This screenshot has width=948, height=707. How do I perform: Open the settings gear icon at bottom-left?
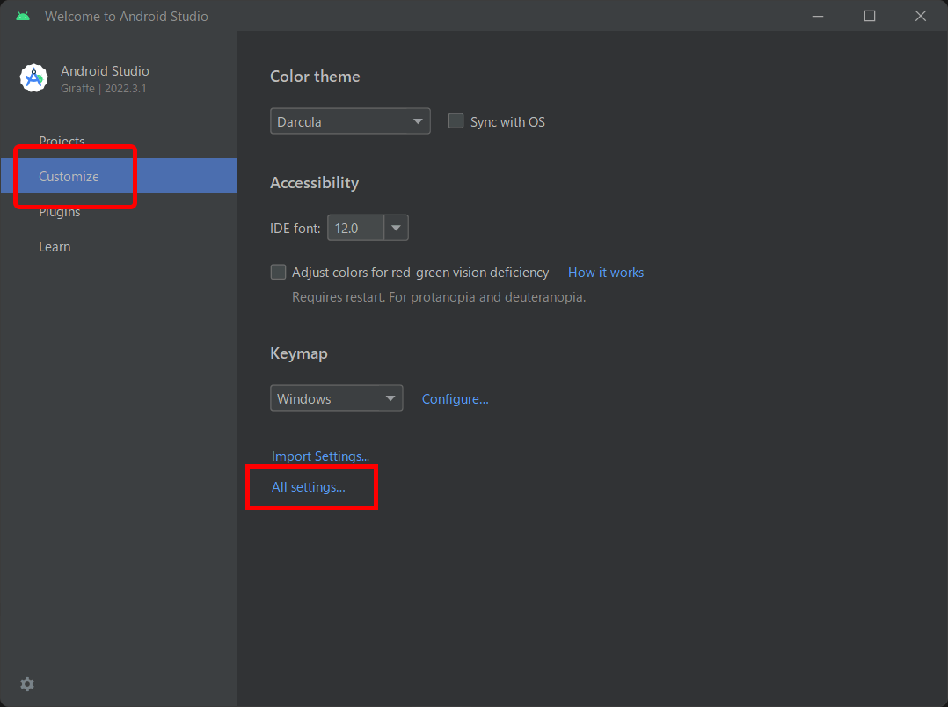click(x=27, y=684)
